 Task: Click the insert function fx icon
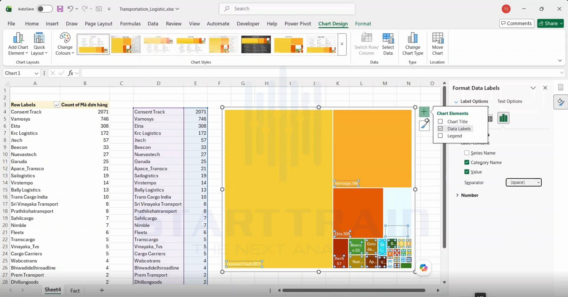point(70,73)
